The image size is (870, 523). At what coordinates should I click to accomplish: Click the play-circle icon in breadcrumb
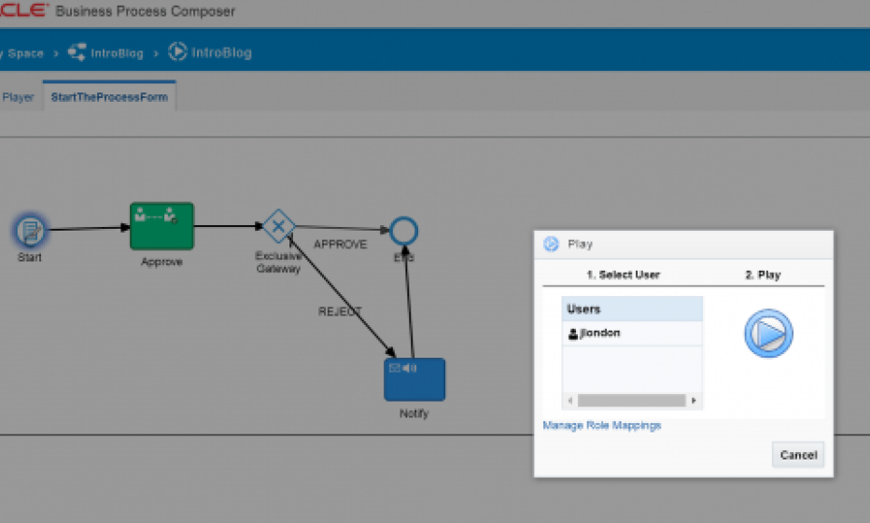[x=177, y=51]
